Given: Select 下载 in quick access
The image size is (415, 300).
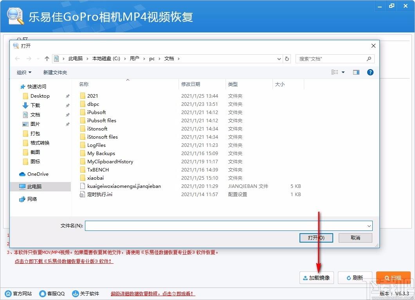Looking at the screenshot, I should 31,105.
